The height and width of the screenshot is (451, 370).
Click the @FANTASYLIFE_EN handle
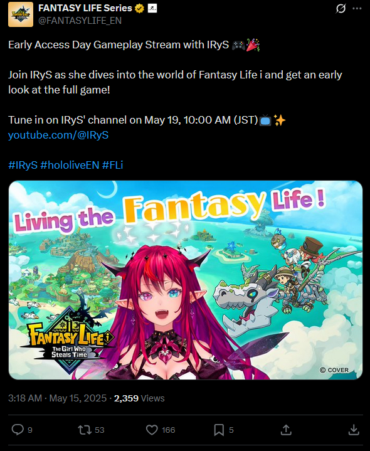(x=80, y=21)
